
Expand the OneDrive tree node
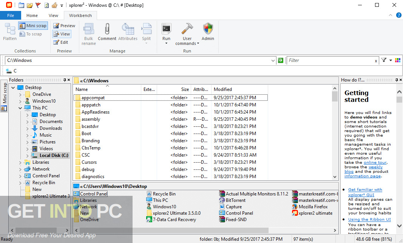pyautogui.click(x=20, y=95)
